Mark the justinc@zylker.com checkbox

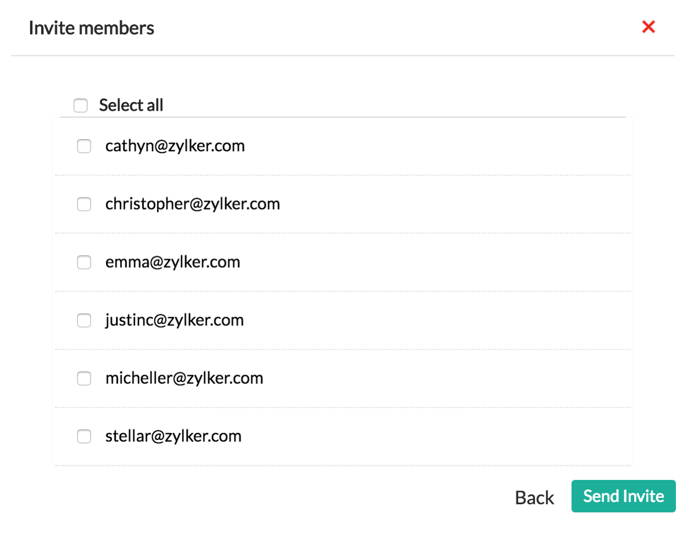[x=84, y=320]
